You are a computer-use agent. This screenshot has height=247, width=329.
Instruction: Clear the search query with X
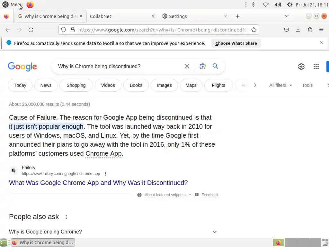click(187, 66)
